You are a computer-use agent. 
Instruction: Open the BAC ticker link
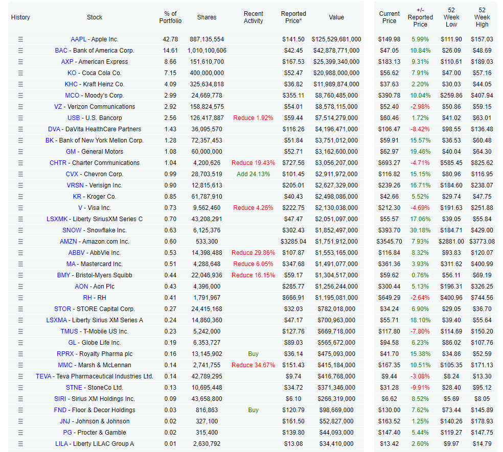pyautogui.click(x=61, y=51)
